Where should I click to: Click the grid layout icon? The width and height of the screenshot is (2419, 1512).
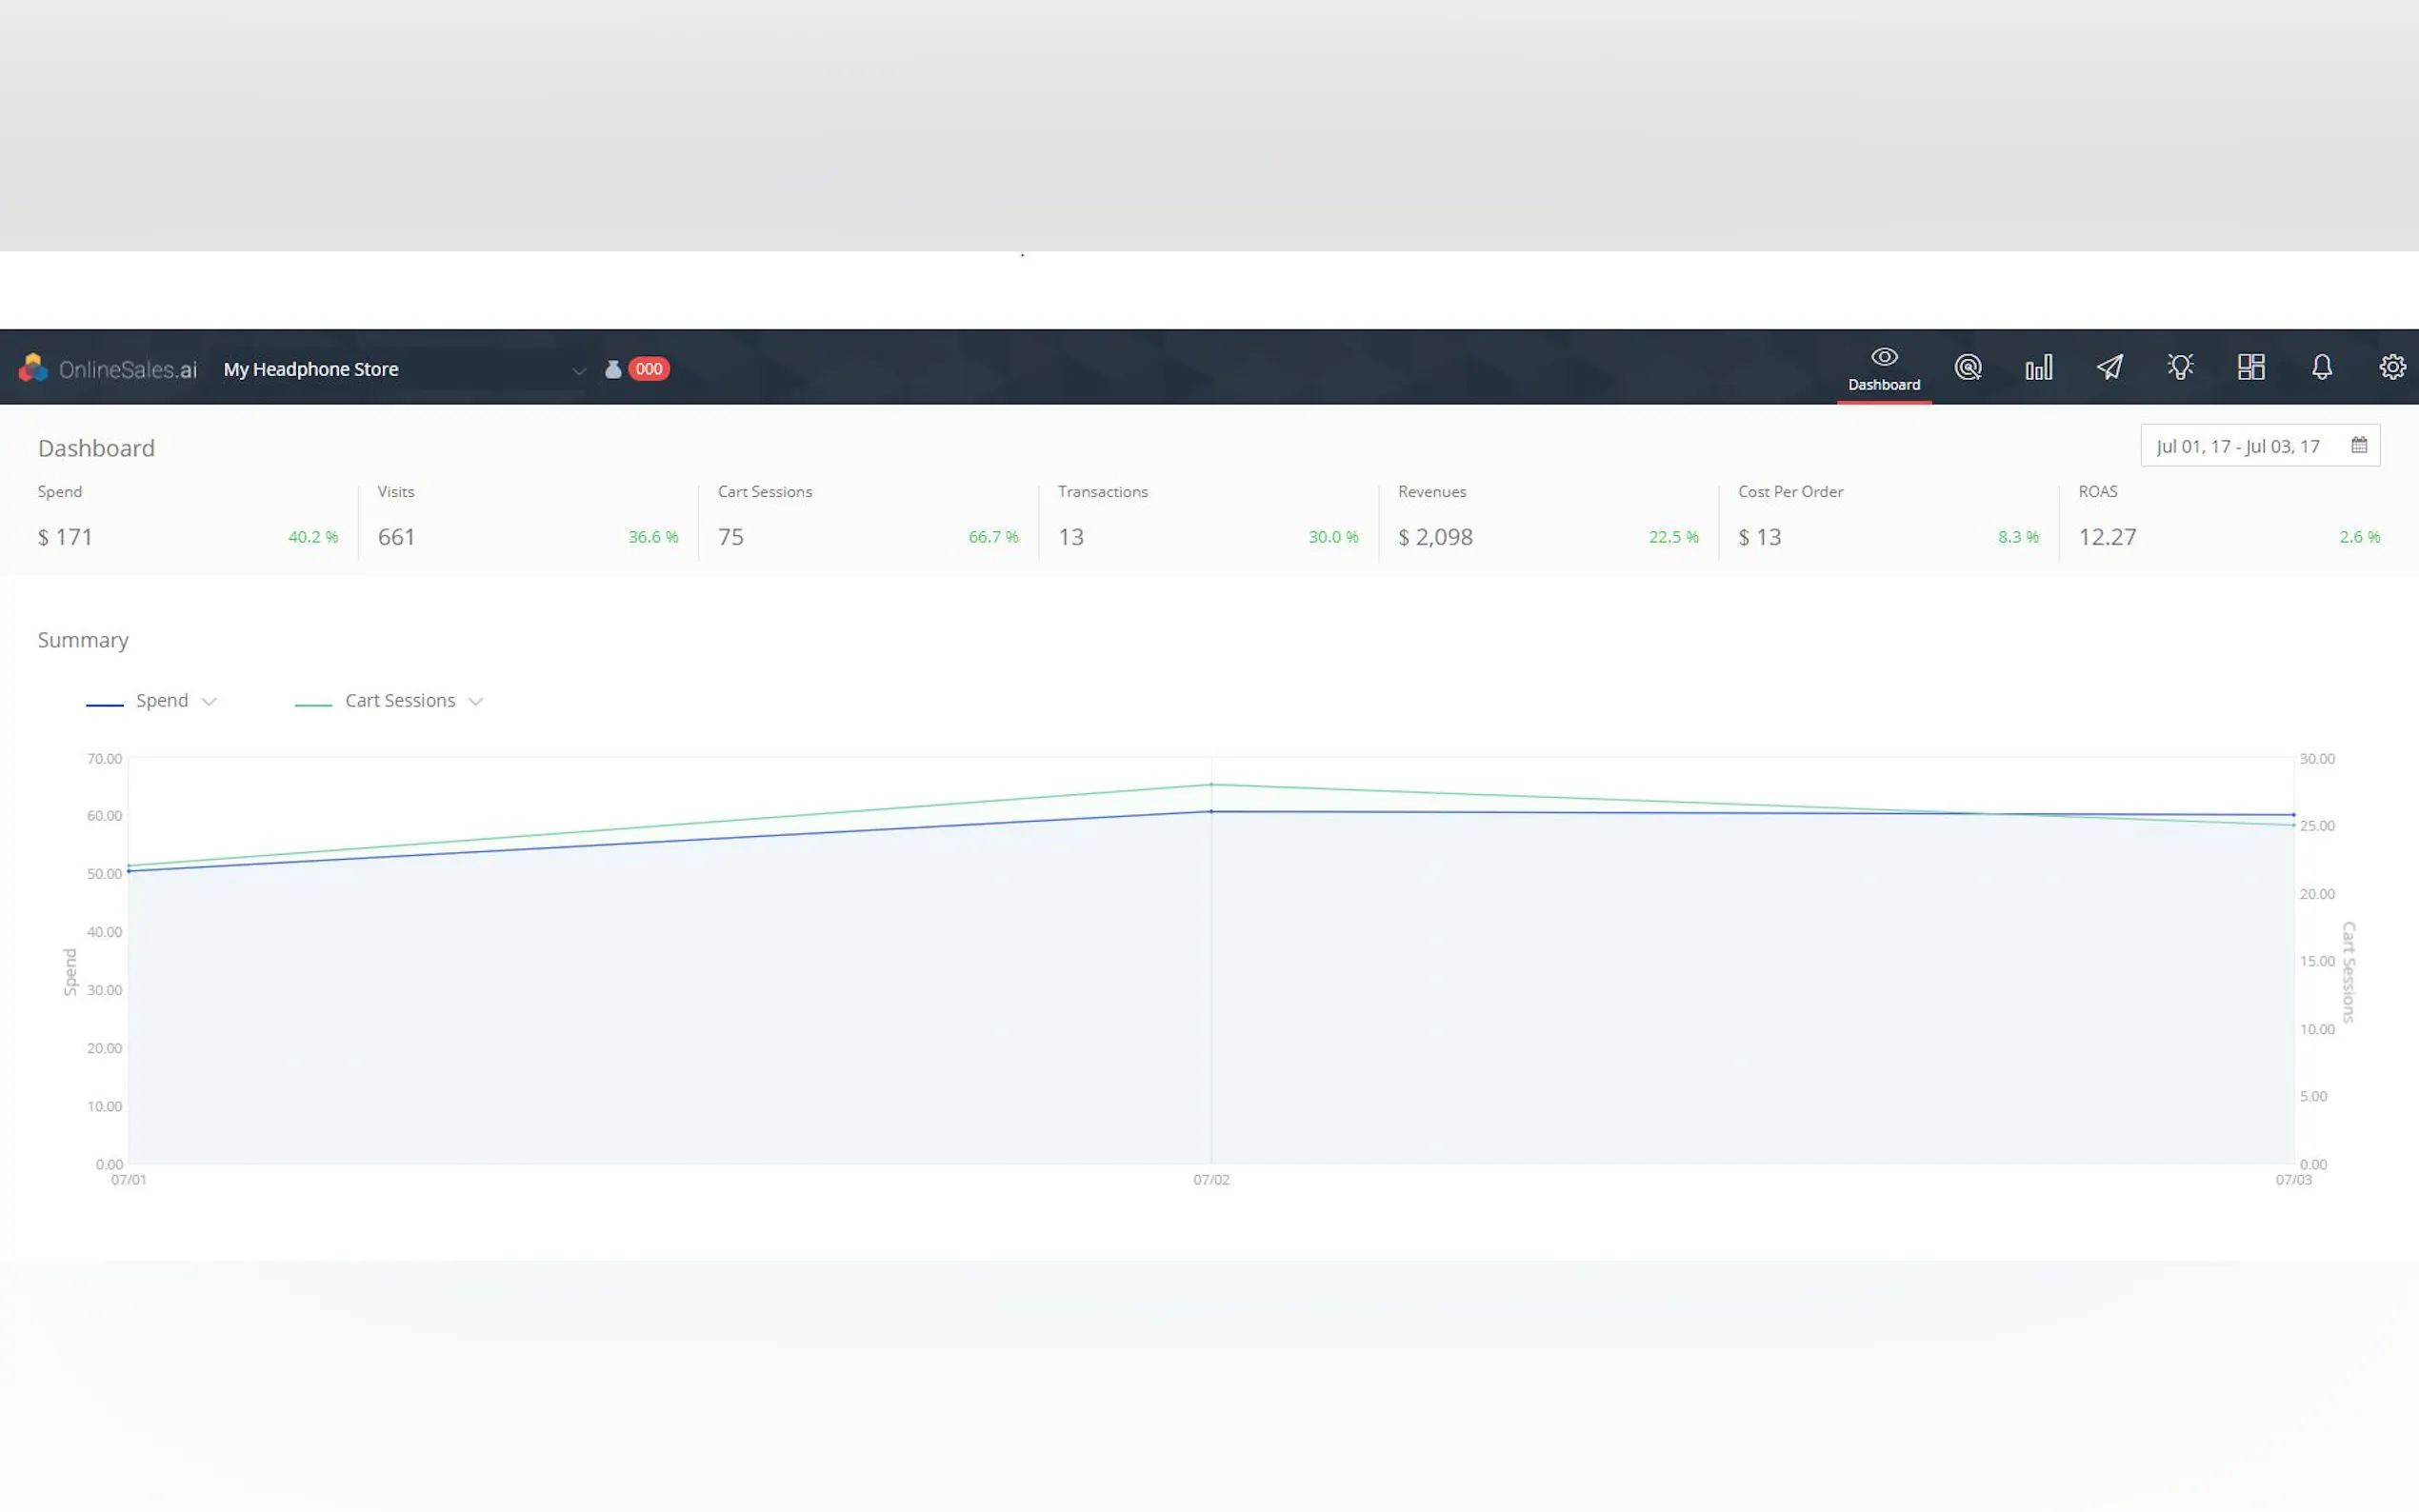coord(2250,367)
